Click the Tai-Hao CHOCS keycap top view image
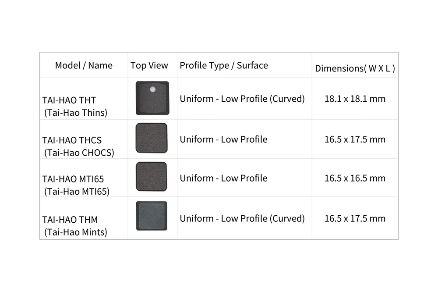Screen dimensions: 438x292 tap(152, 138)
